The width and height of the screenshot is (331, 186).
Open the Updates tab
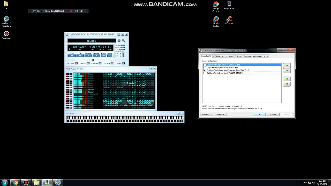229,56
